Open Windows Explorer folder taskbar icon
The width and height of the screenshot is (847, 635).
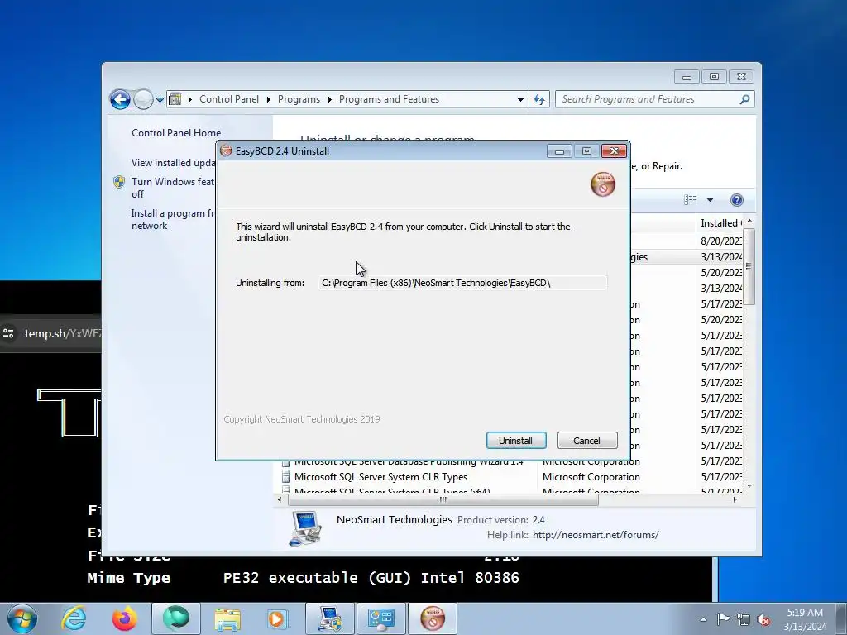click(227, 618)
